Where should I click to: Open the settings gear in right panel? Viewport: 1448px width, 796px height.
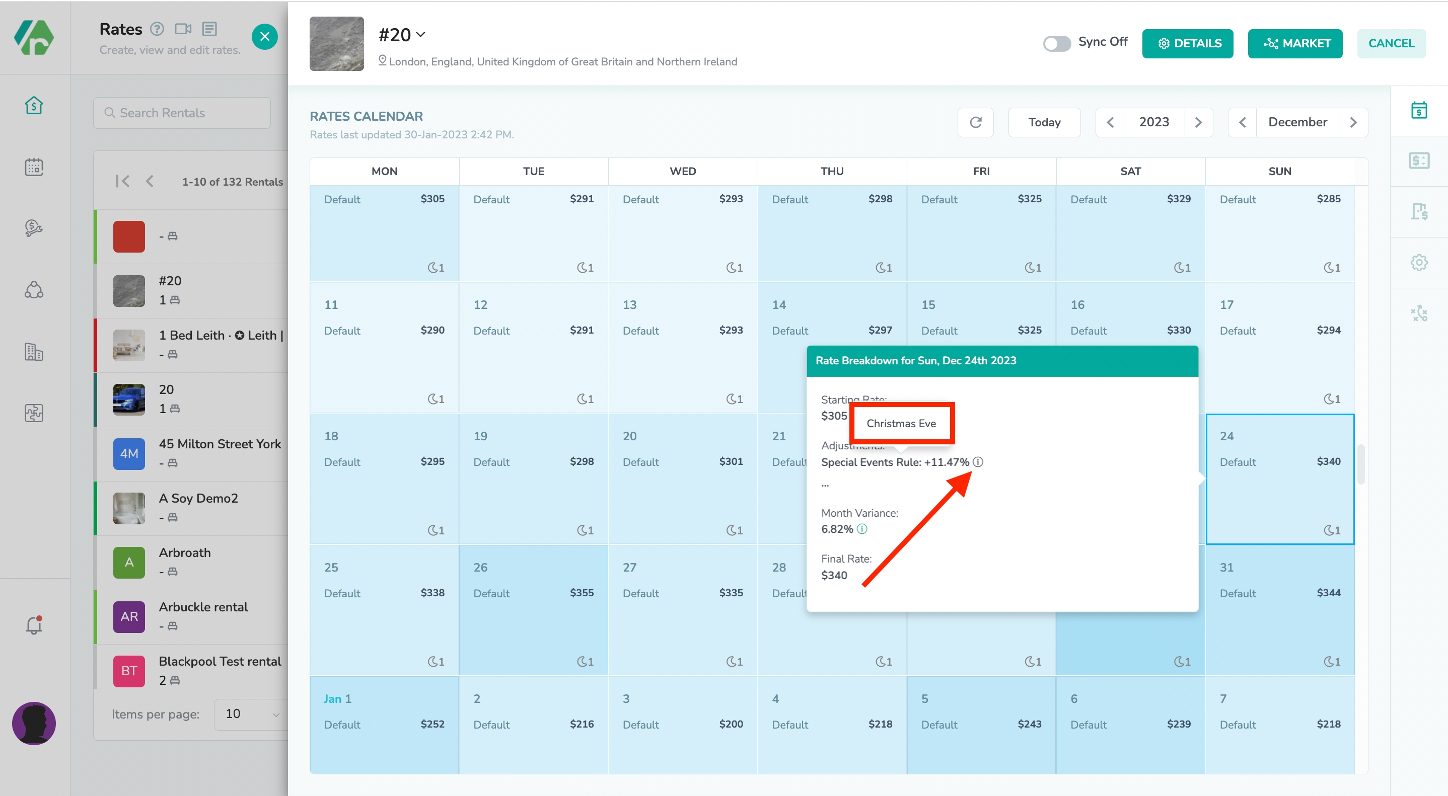click(1419, 262)
